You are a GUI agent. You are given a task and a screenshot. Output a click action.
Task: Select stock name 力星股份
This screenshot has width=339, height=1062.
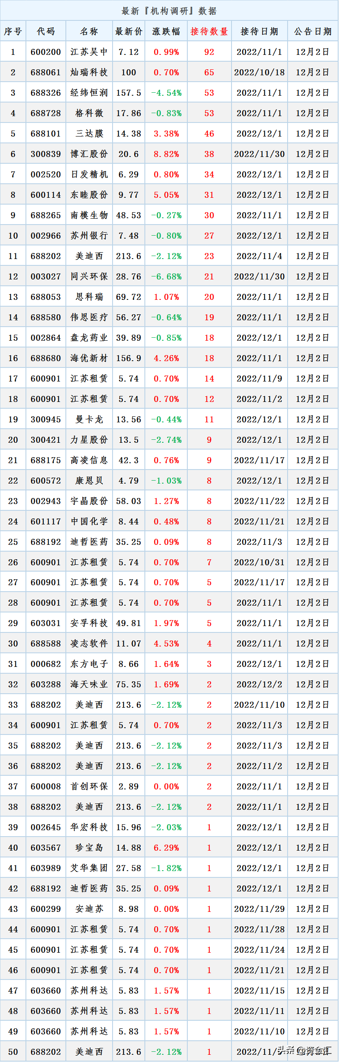coord(89,440)
